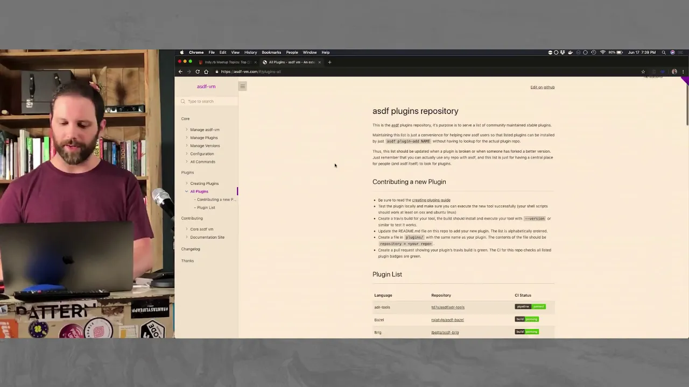This screenshot has height=387, width=689.
Task: Expand the Creating Plugins section
Action: tap(187, 183)
